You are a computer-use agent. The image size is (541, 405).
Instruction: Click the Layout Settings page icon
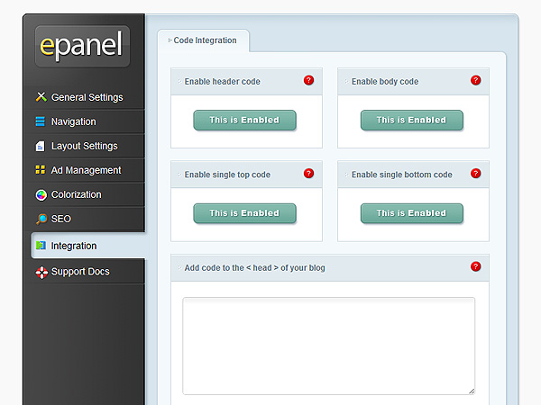coord(40,146)
